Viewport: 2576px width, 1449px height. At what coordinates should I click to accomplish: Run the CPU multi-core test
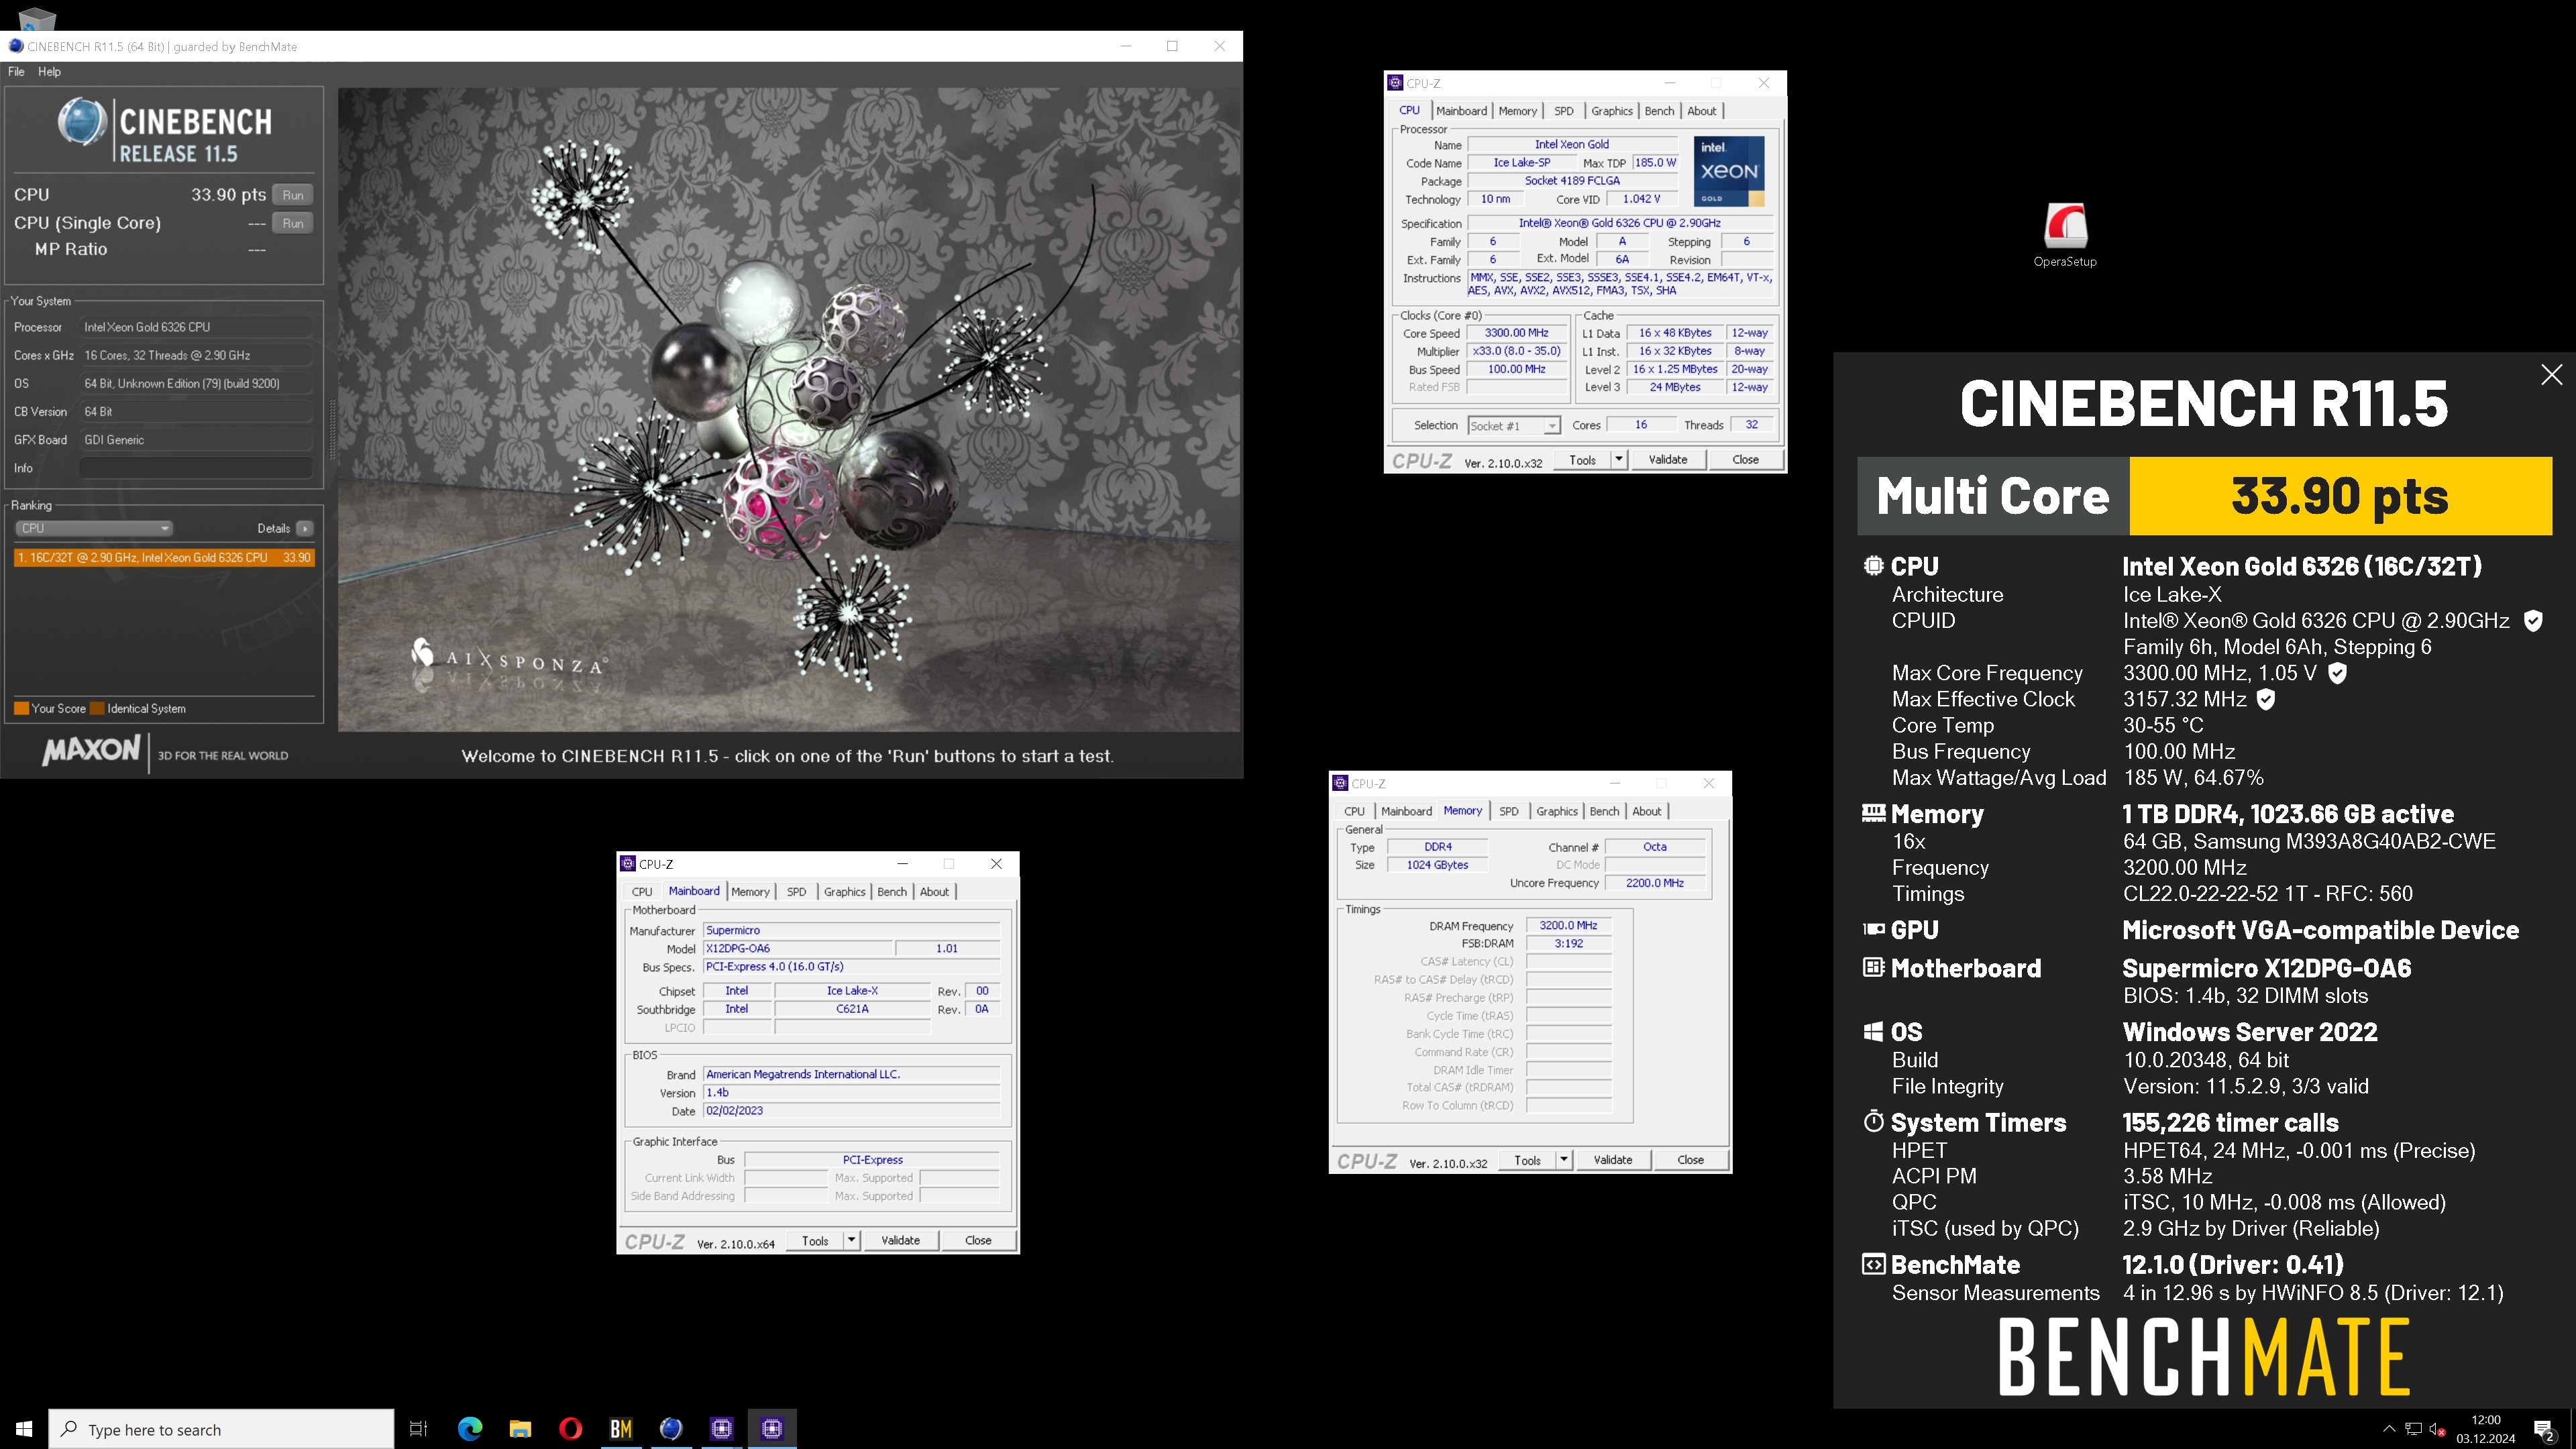click(292, 195)
